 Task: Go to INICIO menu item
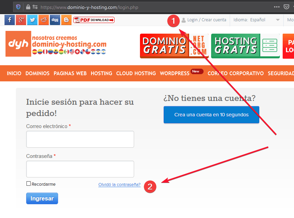coord(14,73)
